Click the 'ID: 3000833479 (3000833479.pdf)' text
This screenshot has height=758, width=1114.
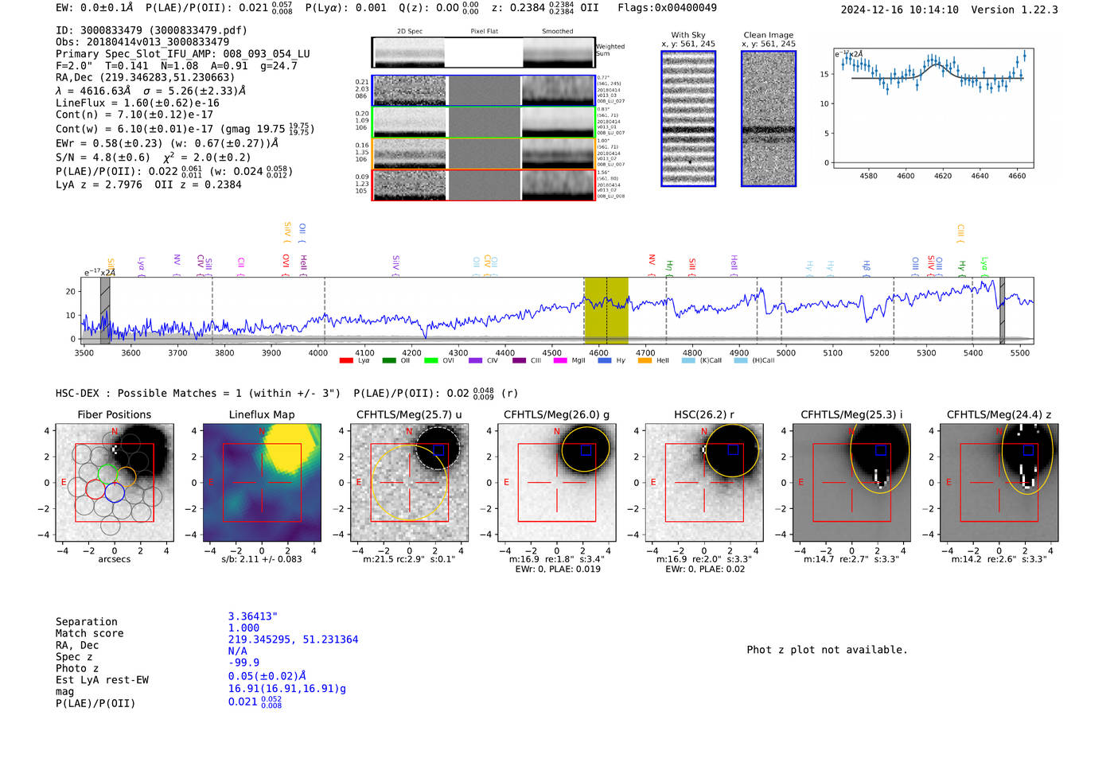[x=151, y=30]
